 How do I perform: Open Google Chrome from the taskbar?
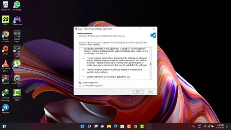point(135,126)
